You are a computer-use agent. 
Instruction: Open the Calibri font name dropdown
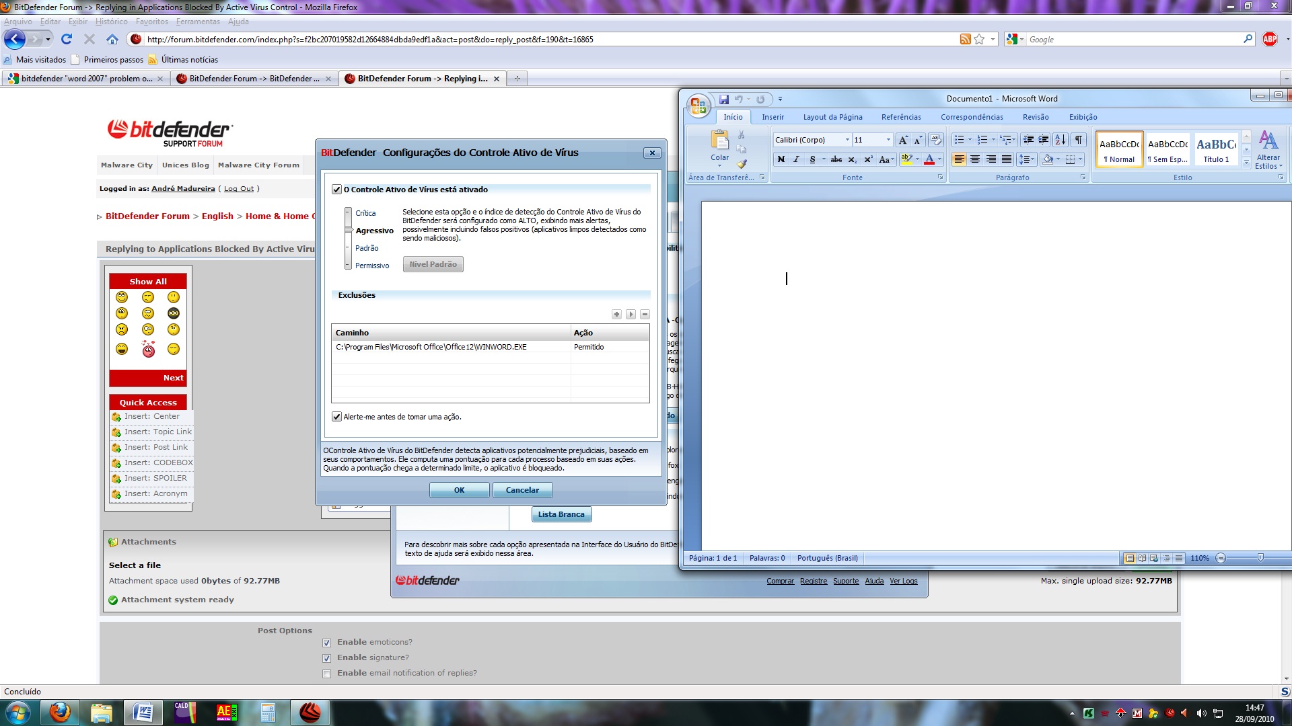coord(847,140)
